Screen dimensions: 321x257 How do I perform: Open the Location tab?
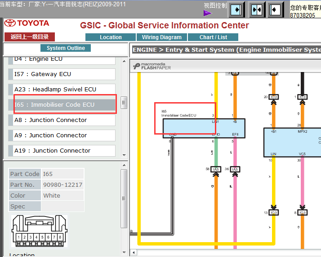[x=111, y=37]
